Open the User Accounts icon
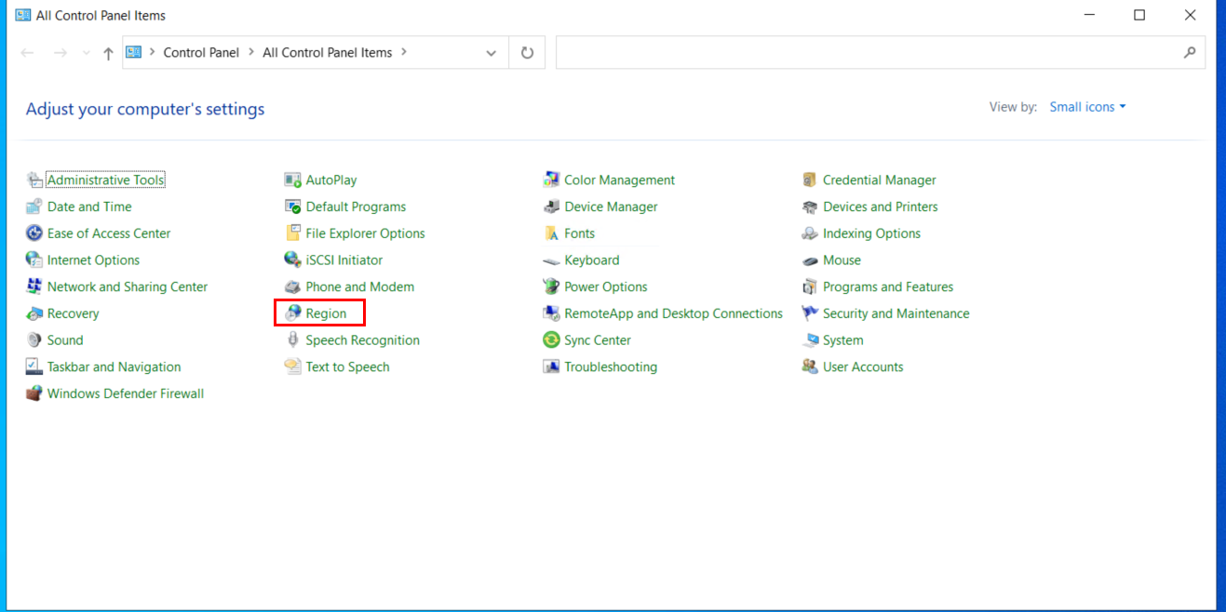The image size is (1226, 612). click(x=810, y=366)
